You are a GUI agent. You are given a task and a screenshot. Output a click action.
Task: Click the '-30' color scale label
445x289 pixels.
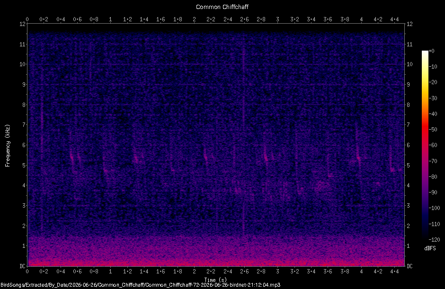coord(433,98)
